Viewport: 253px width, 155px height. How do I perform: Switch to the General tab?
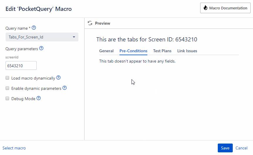(x=106, y=51)
